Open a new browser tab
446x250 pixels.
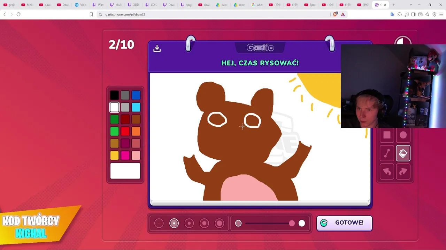click(394, 5)
